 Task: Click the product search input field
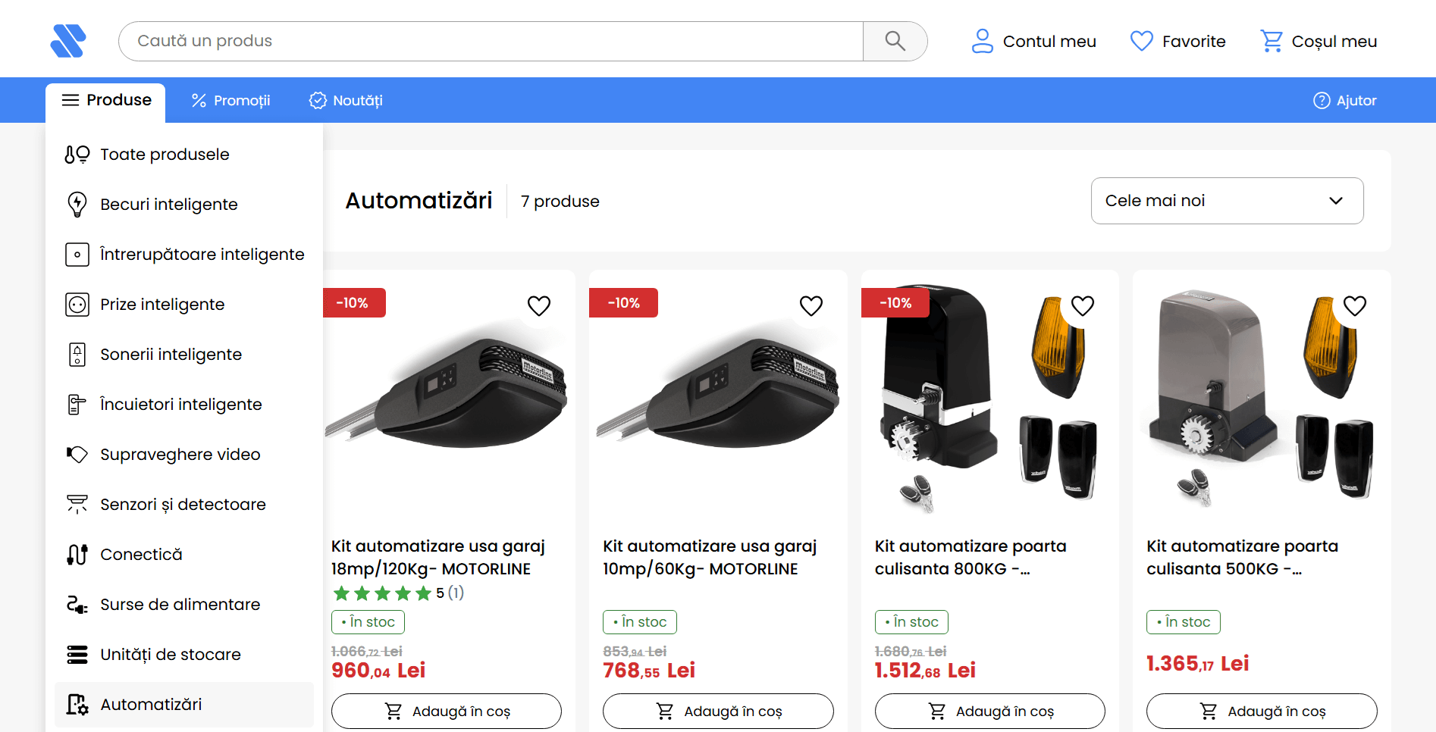pos(491,41)
